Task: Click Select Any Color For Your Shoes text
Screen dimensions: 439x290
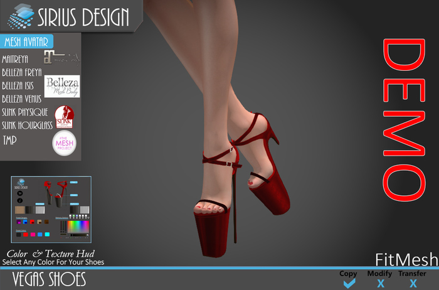Action: [53, 262]
